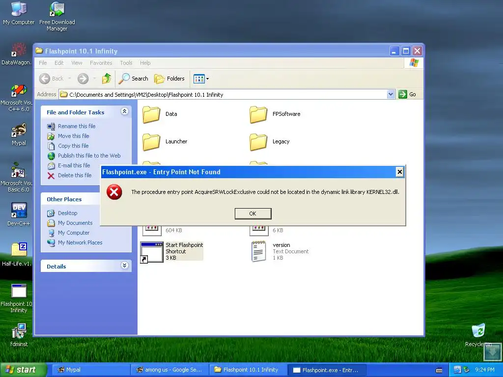Open the Favorites menu in Explorer

[x=101, y=63]
